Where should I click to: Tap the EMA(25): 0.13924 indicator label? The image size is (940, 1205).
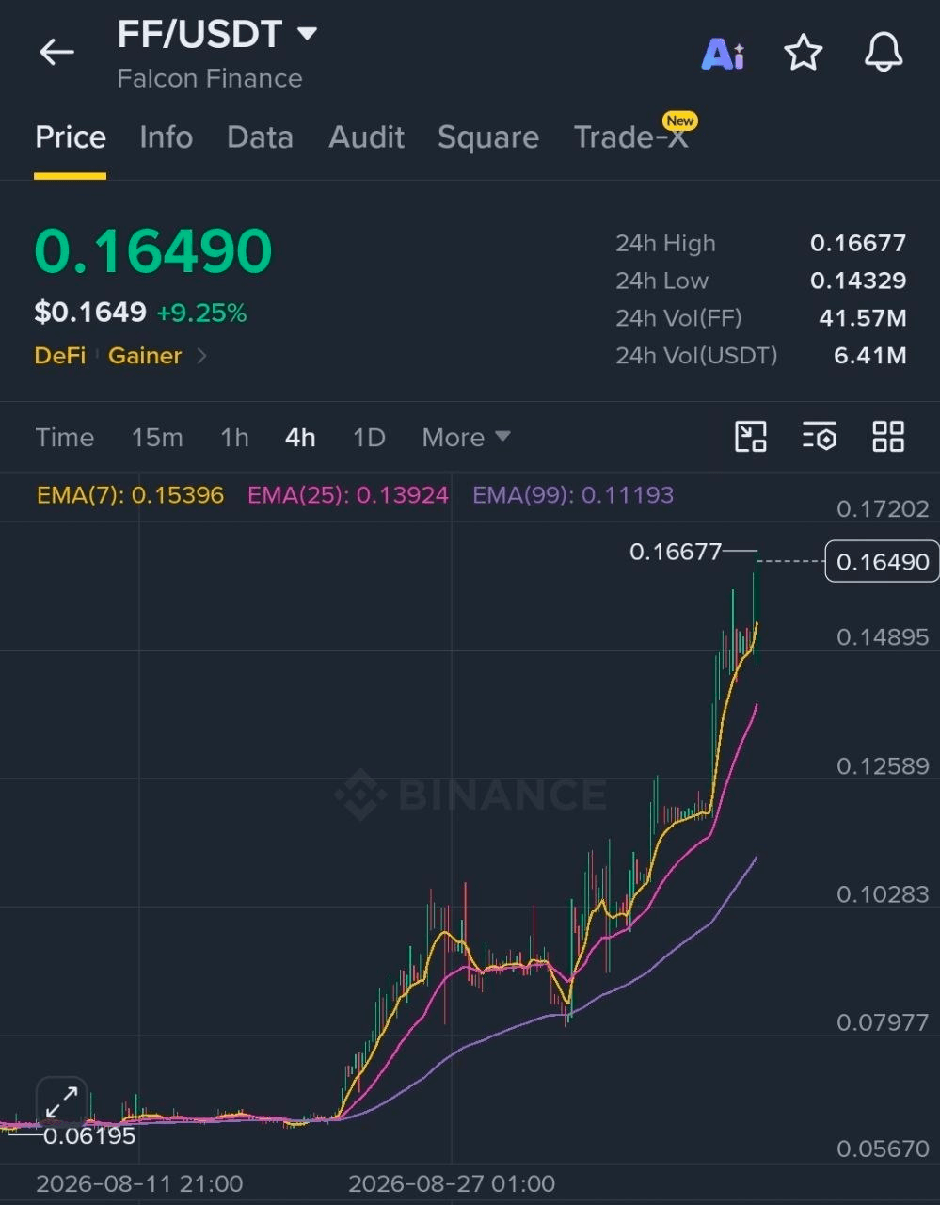[348, 495]
